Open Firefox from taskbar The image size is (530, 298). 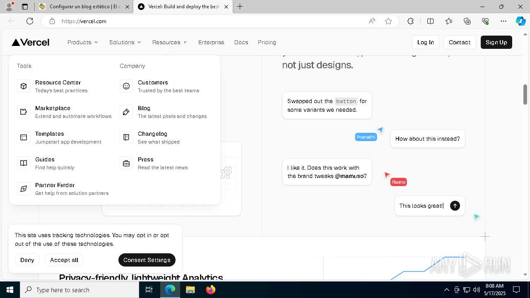tap(210, 290)
